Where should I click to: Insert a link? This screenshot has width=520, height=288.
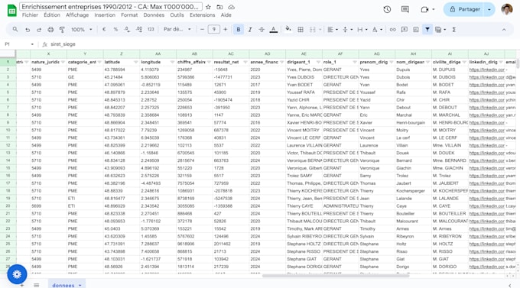point(392,30)
